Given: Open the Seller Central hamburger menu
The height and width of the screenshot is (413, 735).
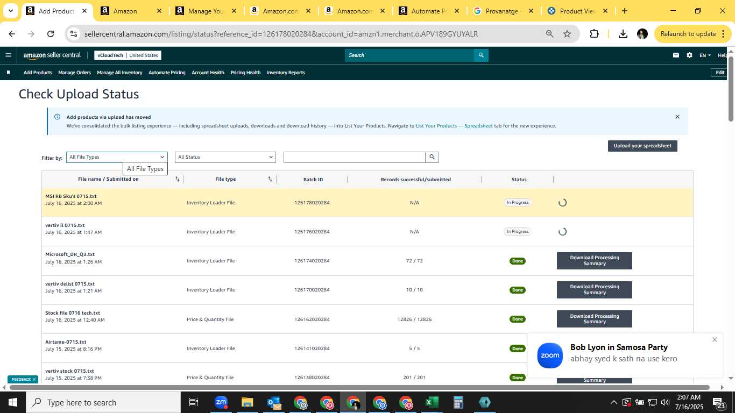Looking at the screenshot, I should [8, 55].
